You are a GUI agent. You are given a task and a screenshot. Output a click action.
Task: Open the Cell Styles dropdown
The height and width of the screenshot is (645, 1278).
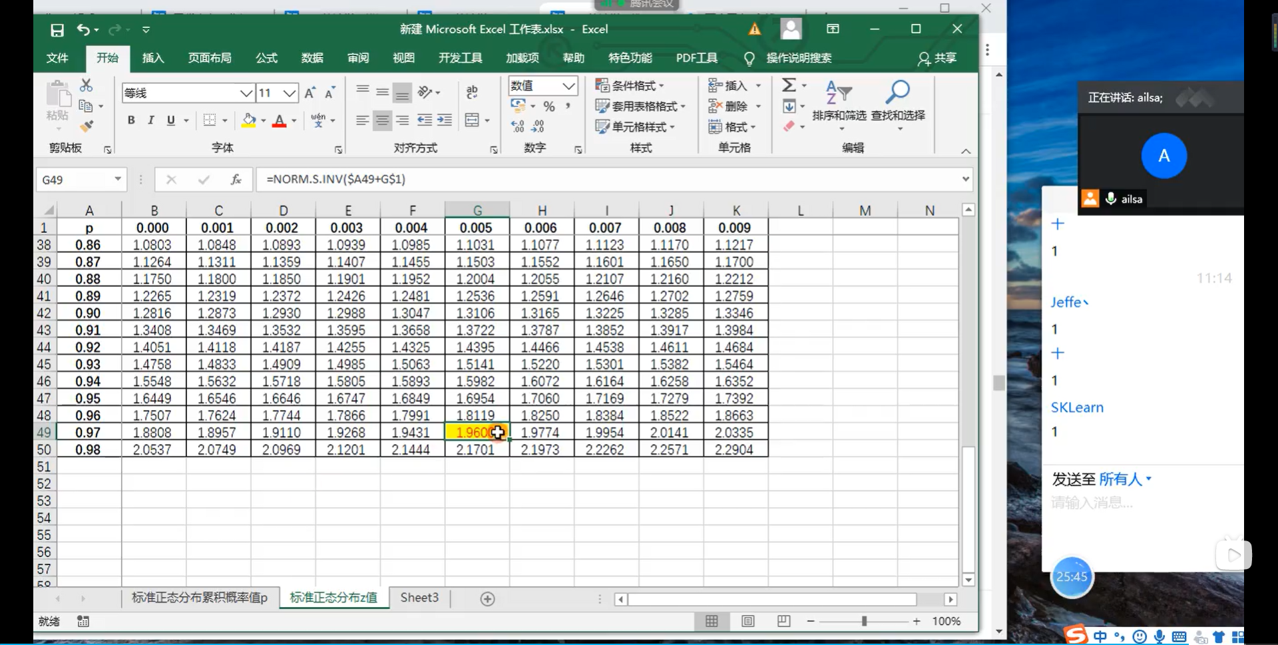[x=635, y=126]
